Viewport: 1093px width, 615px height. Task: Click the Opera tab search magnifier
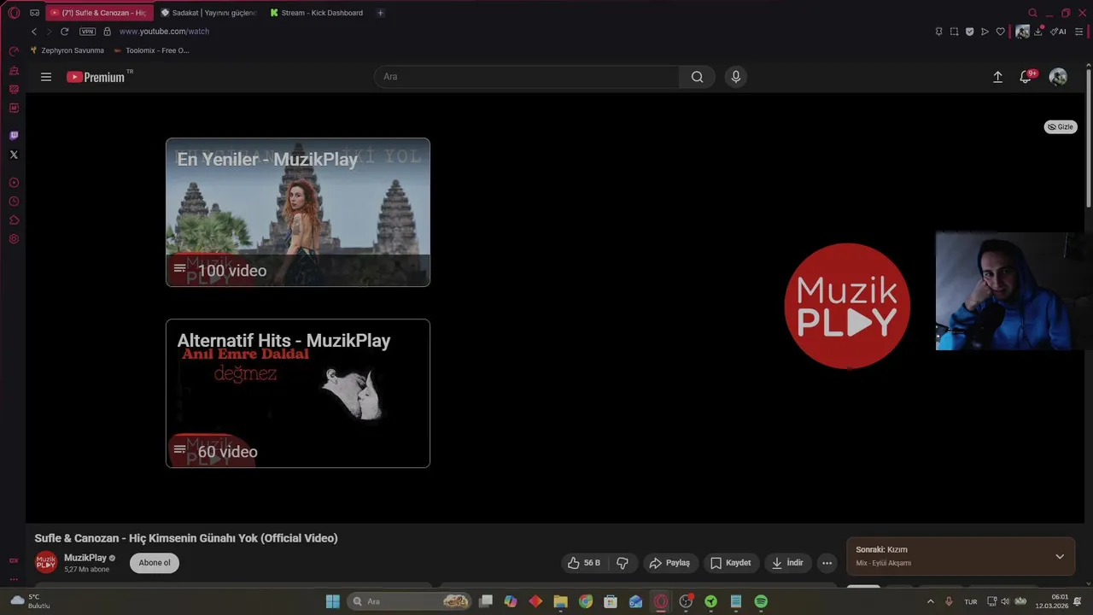[1032, 13]
